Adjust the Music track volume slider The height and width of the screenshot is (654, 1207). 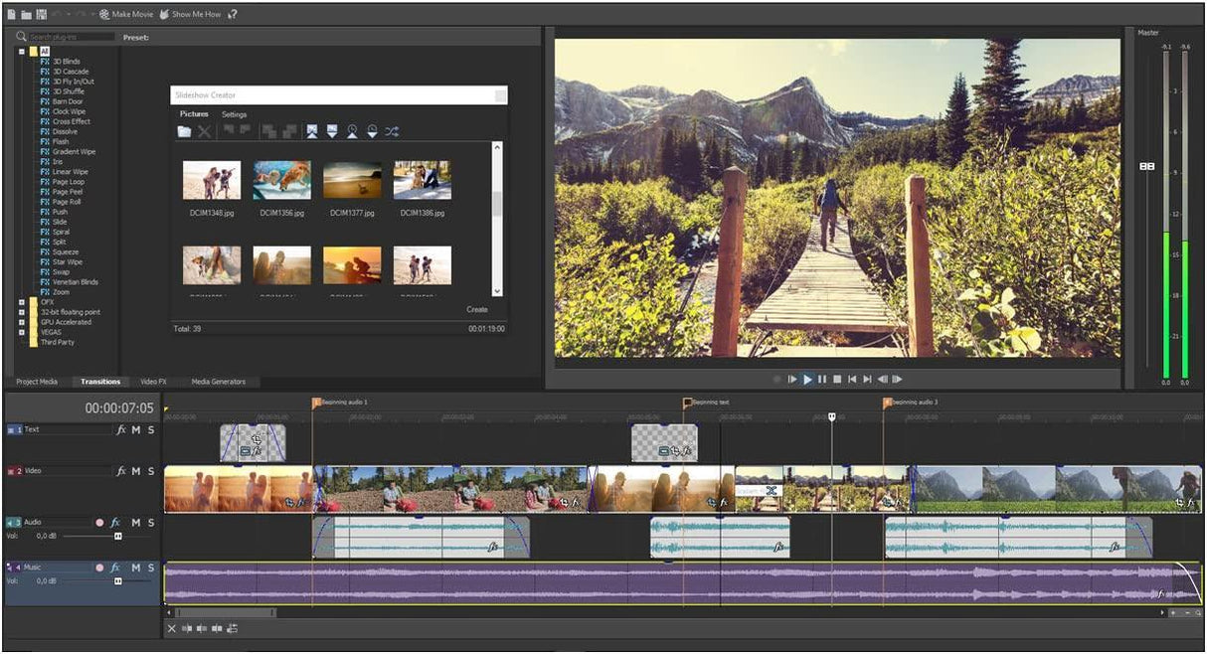click(118, 581)
